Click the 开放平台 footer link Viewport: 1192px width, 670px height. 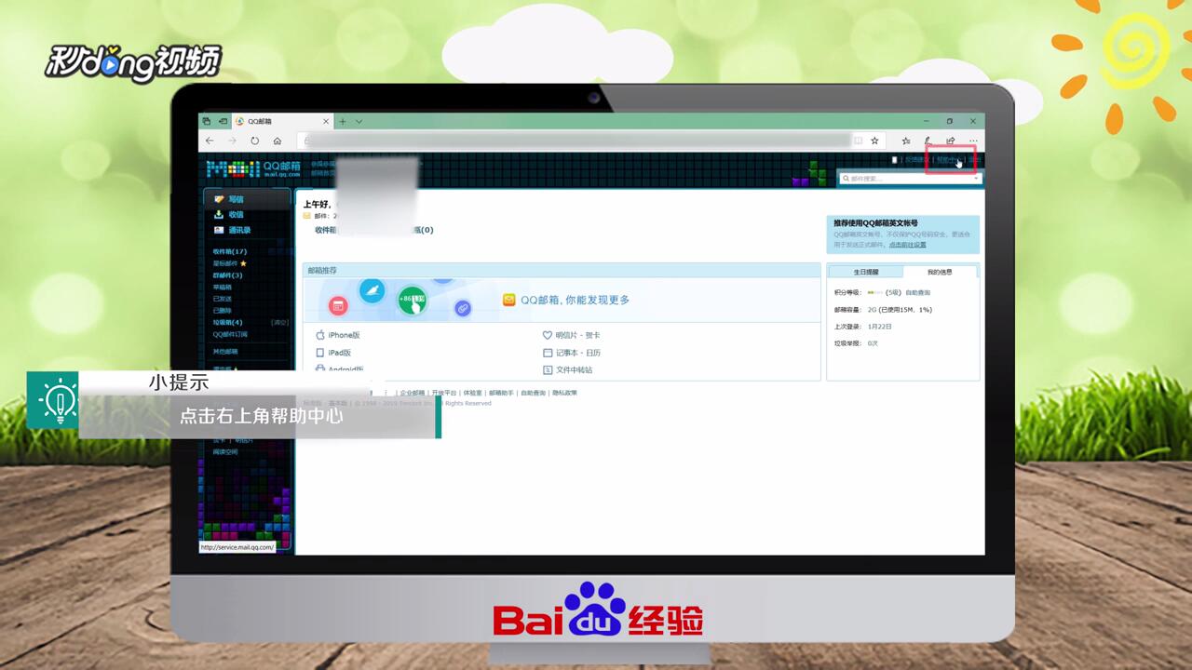click(x=442, y=393)
